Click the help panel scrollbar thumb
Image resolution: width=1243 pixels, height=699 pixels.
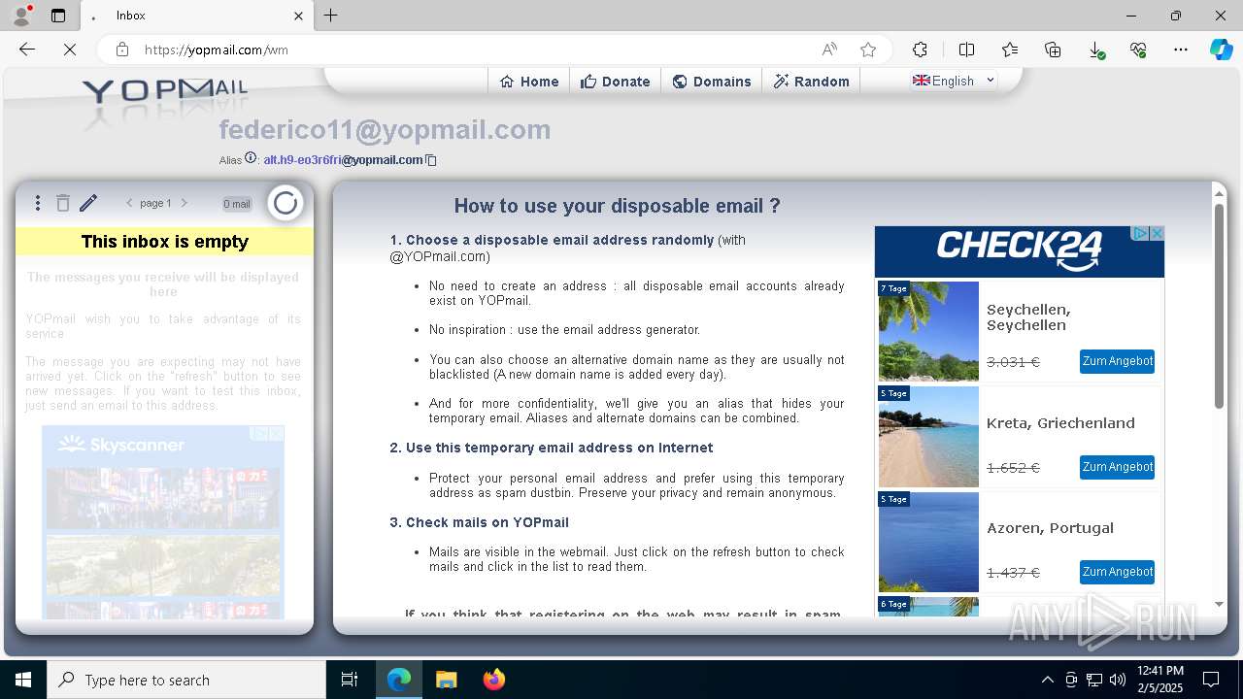(1219, 306)
